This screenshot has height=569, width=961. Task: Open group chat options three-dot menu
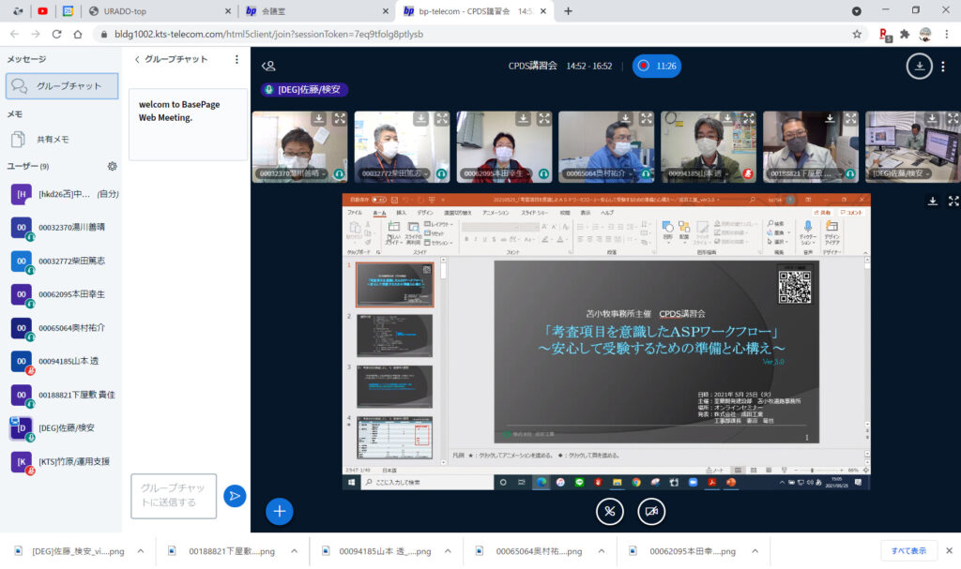236,59
